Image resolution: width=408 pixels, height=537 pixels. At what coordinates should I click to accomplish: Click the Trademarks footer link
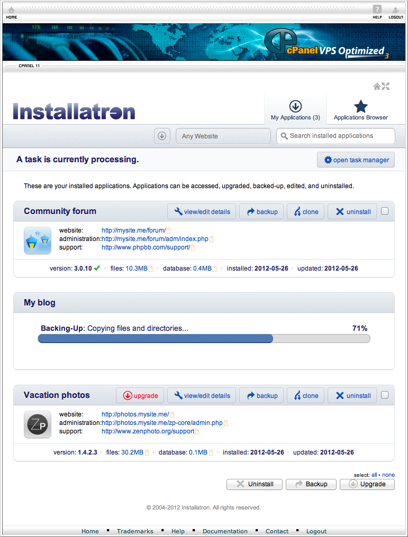[x=135, y=531]
